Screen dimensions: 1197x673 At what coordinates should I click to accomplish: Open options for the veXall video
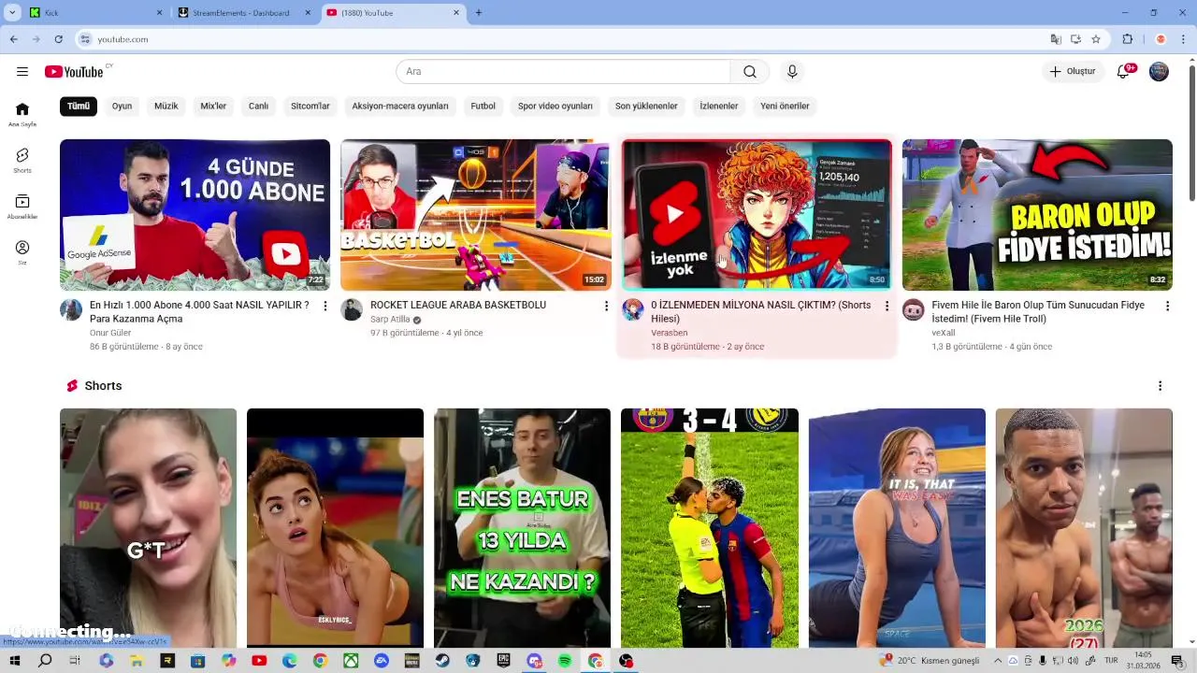[1167, 306]
